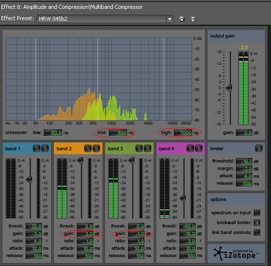Click the mid crossover 600 Hz field
The image size is (271, 266).
click(118, 133)
